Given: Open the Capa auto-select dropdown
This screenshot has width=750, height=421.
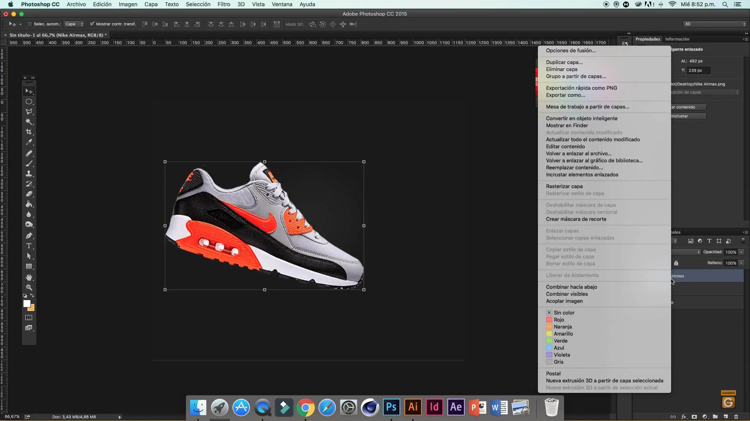Looking at the screenshot, I should click(x=74, y=24).
